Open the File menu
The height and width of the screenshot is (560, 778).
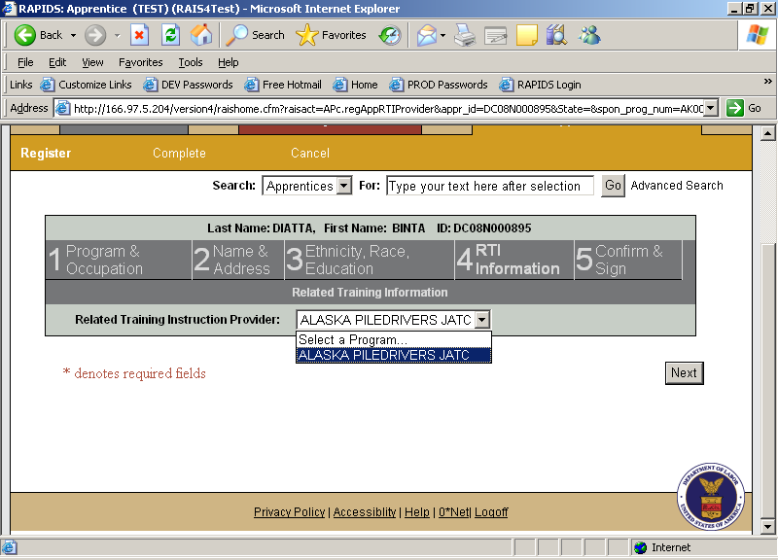point(25,62)
